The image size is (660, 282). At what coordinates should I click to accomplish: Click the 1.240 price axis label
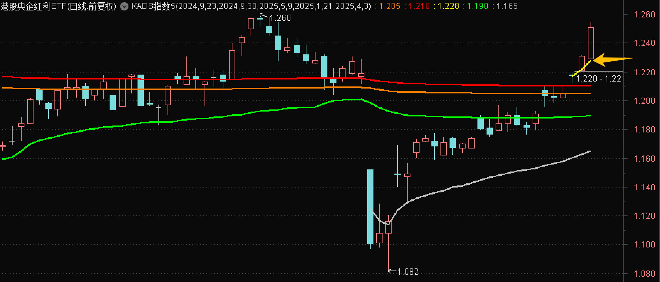[x=645, y=43]
